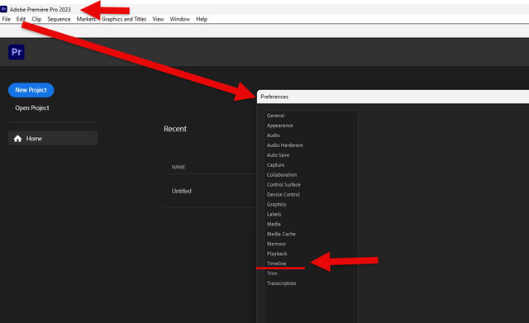Sort recent files by NAME column

pyautogui.click(x=179, y=167)
